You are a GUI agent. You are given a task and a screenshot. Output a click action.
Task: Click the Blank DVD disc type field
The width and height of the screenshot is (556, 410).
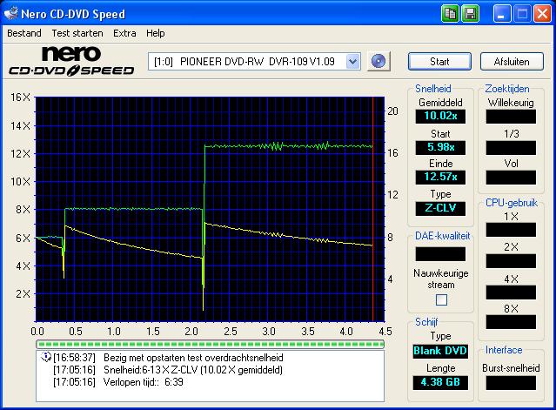tap(440, 351)
